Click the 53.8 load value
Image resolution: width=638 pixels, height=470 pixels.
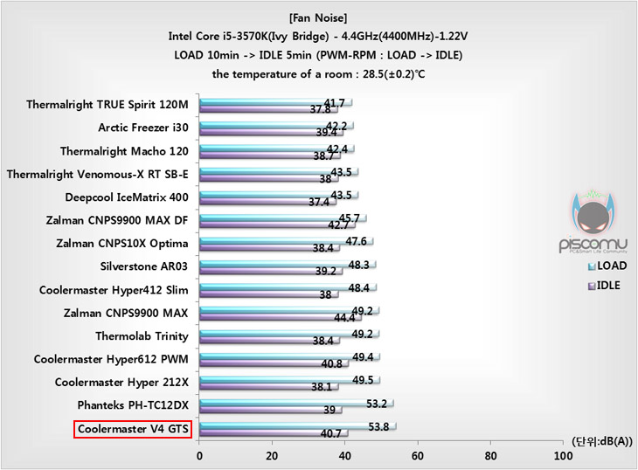(x=378, y=427)
